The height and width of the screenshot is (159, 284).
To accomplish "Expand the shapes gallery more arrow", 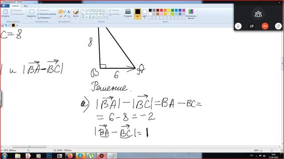I will [x=106, y=17].
